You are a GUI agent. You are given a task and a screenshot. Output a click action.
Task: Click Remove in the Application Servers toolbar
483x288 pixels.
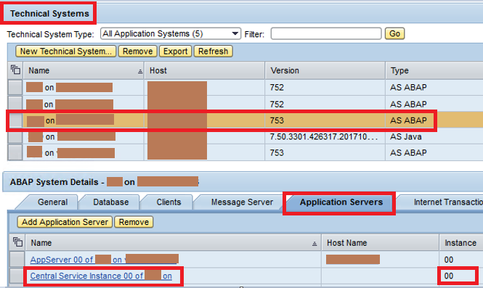(134, 222)
